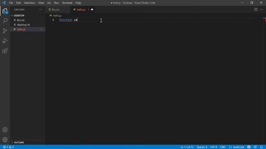Image resolution: width=266 pixels, height=149 pixels.
Task: Open the Run and Debug view icon
Action: pos(5,41)
